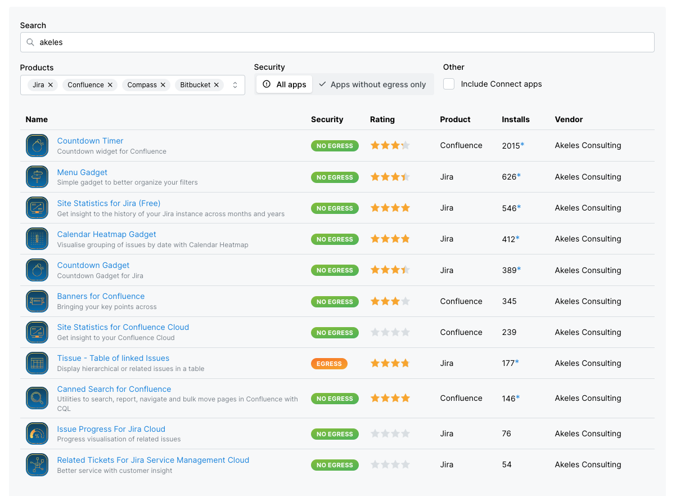Screen dimensions: 676x496
Task: Sort by the Installs column header
Action: tap(516, 119)
